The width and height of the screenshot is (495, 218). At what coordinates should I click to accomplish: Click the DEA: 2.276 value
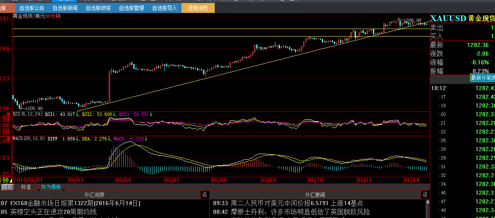[93, 139]
